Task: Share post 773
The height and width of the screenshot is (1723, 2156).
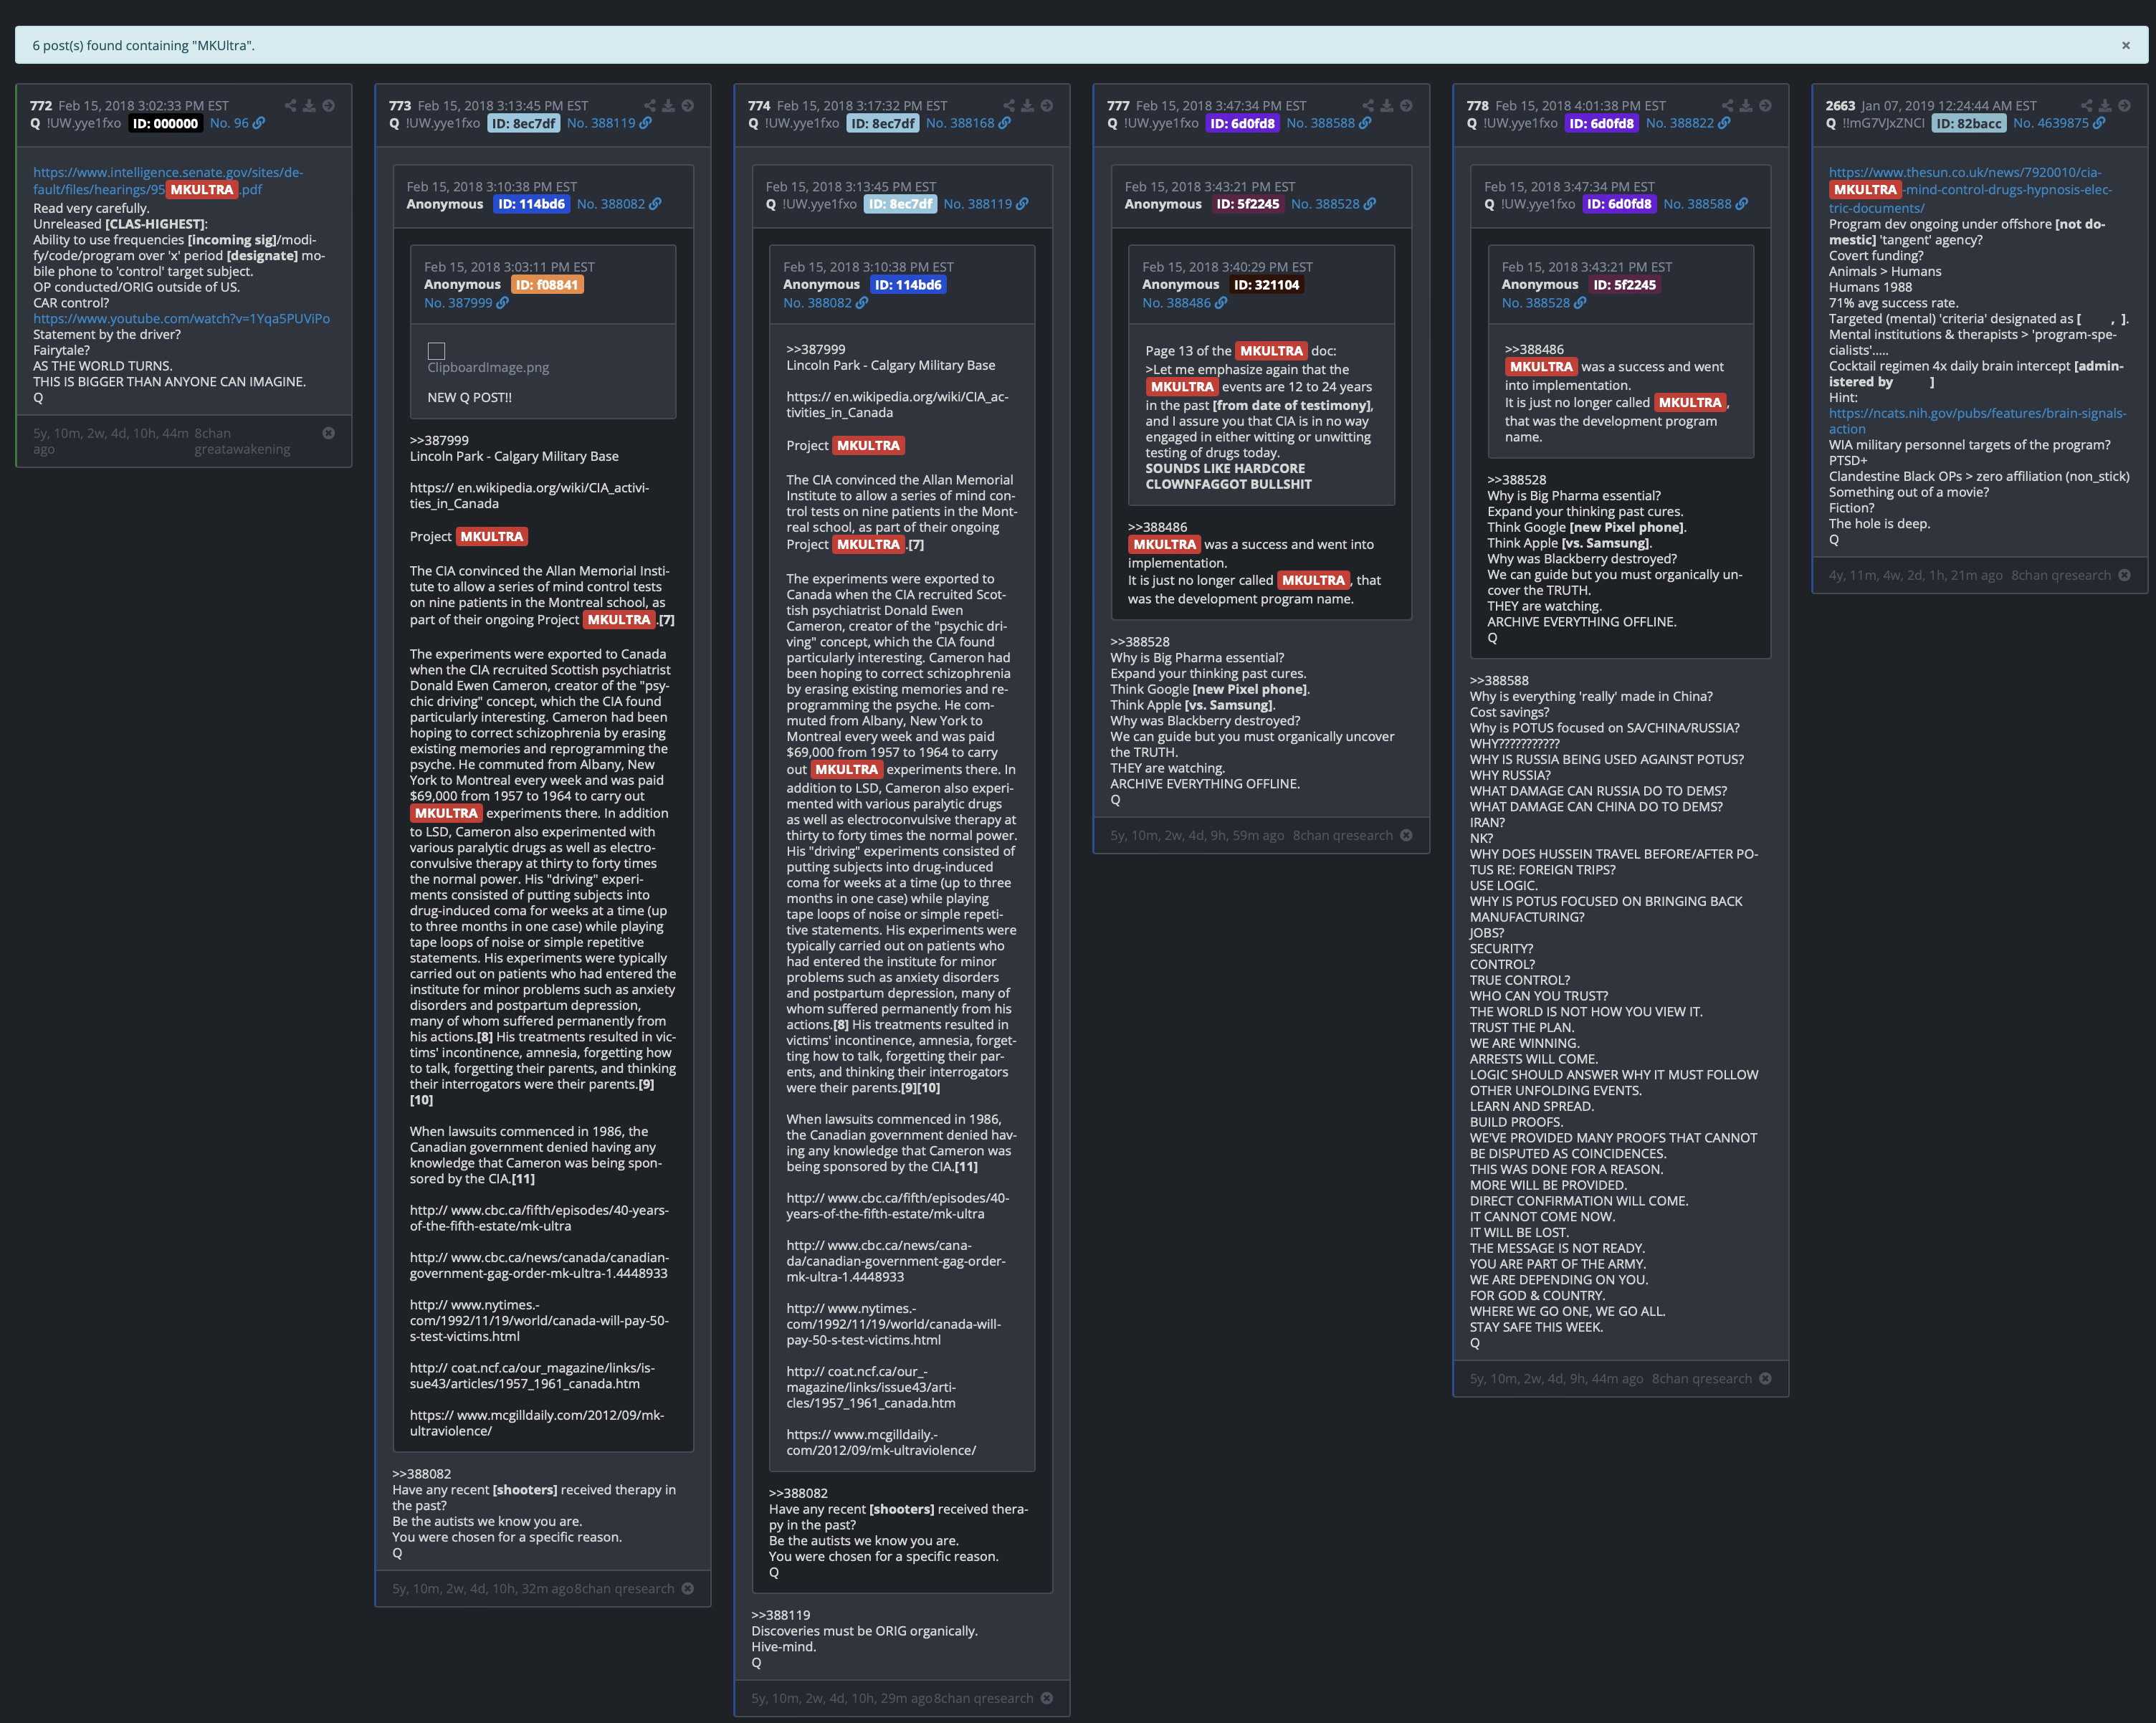Action: point(650,106)
